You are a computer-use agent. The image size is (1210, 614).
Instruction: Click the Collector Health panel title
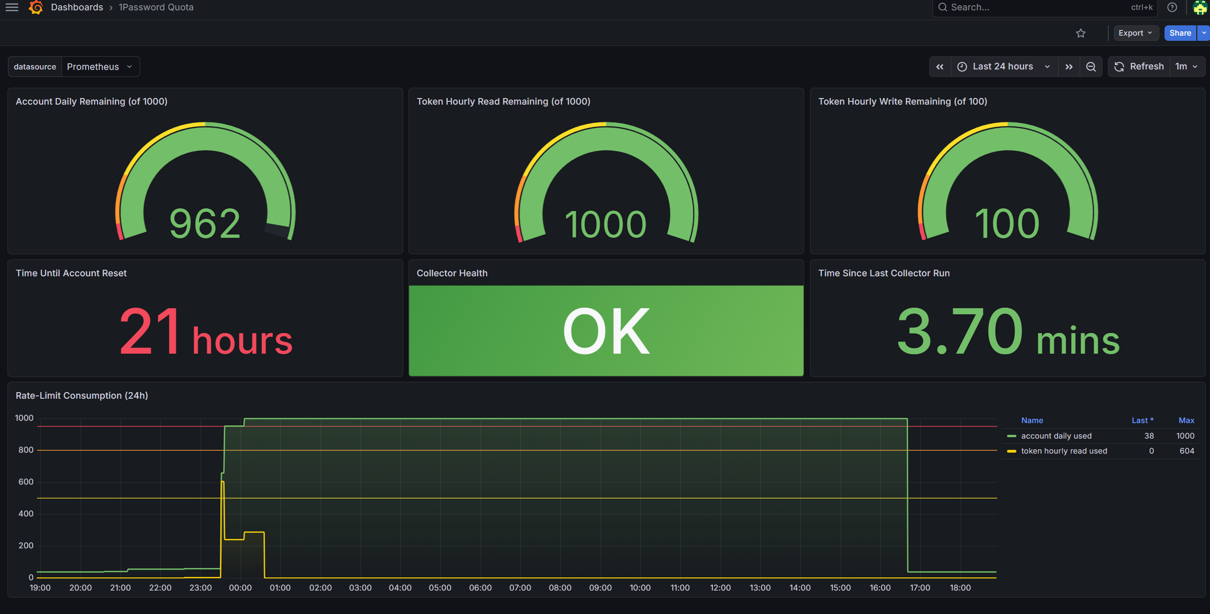452,273
